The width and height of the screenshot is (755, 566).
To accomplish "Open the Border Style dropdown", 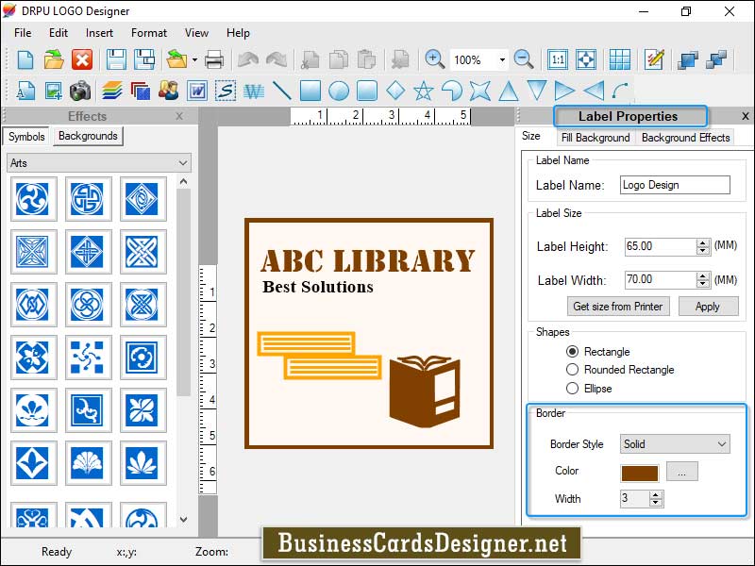I will point(675,443).
